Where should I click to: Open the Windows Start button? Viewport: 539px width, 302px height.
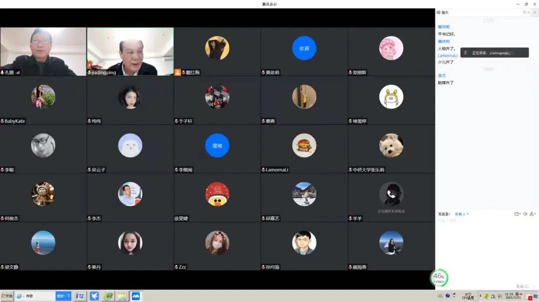tap(7, 296)
